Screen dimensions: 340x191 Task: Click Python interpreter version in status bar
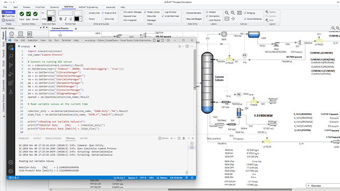176,178
